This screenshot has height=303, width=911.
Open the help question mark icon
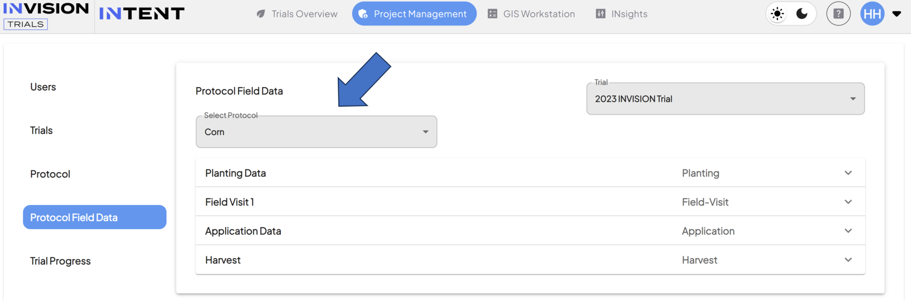pos(838,14)
